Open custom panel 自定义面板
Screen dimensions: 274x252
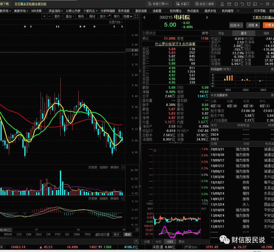pyautogui.click(x=205, y=4)
